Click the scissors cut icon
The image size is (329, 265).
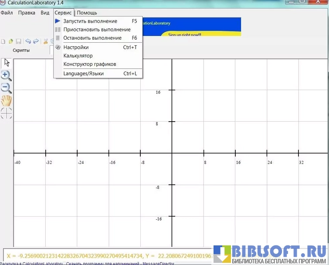pos(45,41)
